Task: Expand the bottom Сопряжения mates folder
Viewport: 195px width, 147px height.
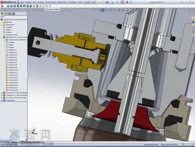Action: (2, 100)
